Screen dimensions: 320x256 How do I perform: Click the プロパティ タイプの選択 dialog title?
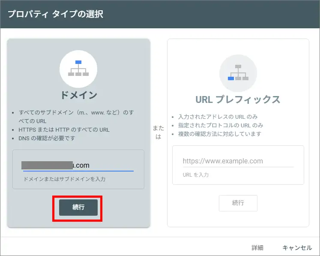[x=56, y=14]
